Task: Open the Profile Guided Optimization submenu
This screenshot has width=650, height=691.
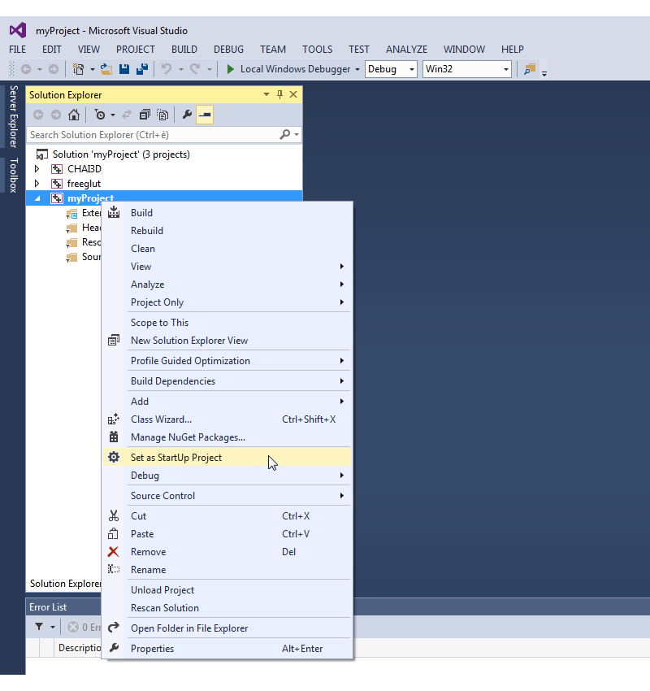Action: click(227, 360)
